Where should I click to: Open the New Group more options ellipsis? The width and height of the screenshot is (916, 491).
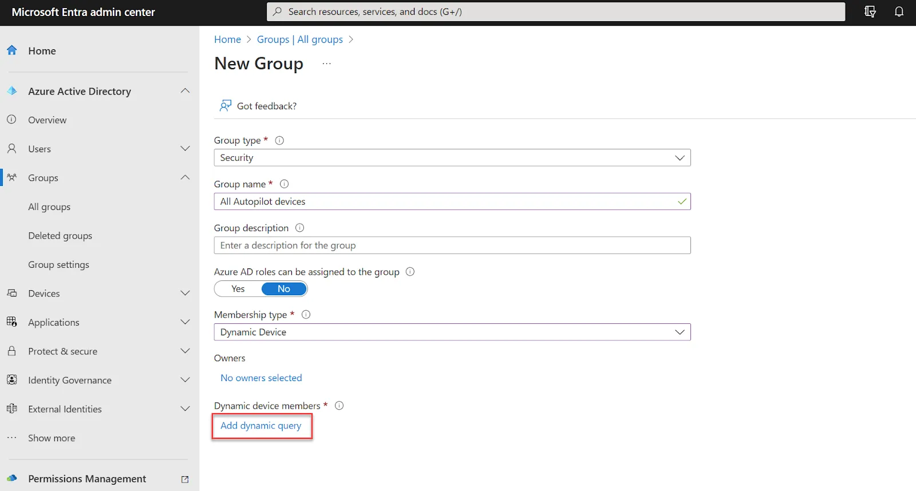(x=326, y=64)
